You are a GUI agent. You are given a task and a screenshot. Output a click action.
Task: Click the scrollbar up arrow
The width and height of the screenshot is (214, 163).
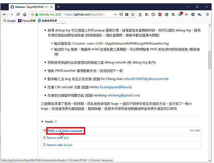point(210,25)
